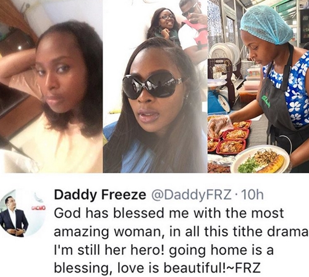The image size is (309, 277).
Task: Click the small red logo beside avatar
Action: (39, 207)
